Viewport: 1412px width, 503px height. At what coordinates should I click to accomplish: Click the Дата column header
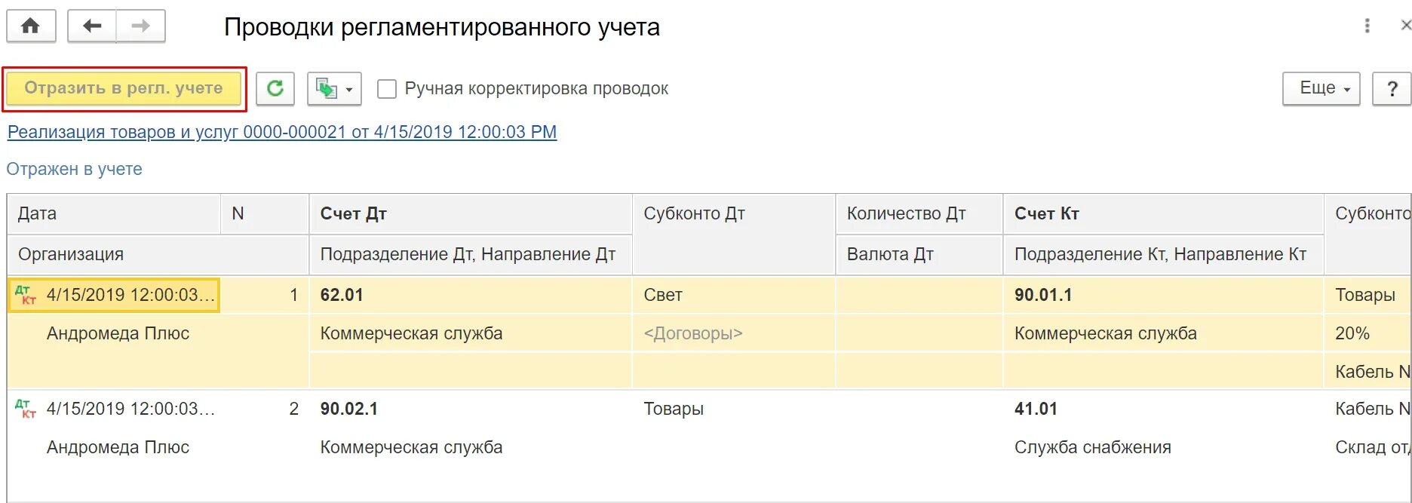point(38,213)
